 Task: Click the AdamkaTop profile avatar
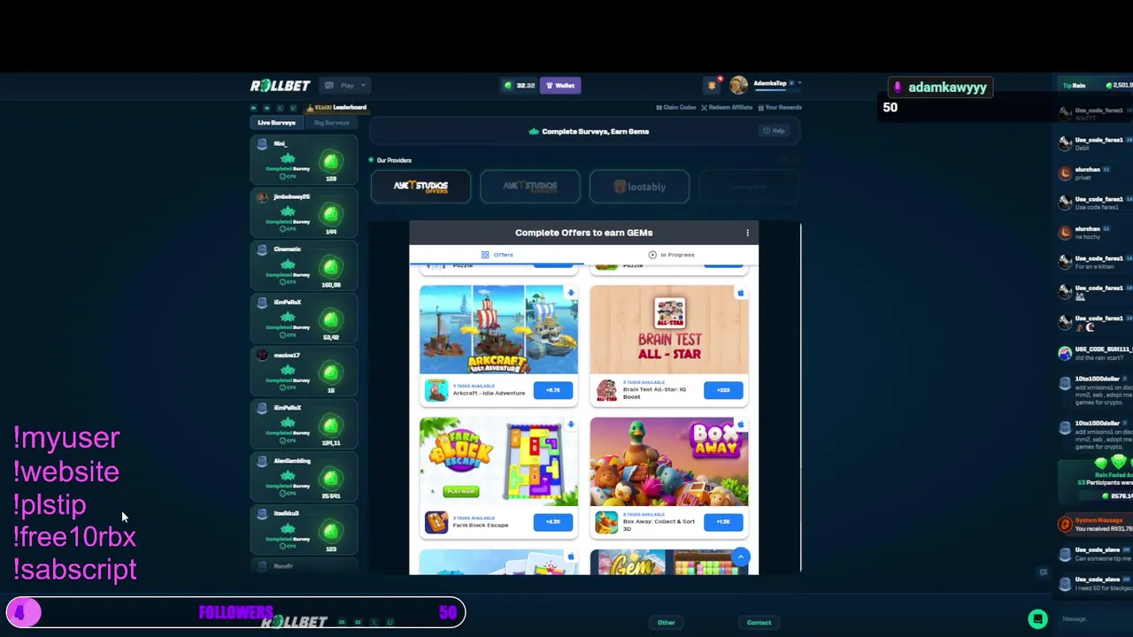(x=738, y=86)
